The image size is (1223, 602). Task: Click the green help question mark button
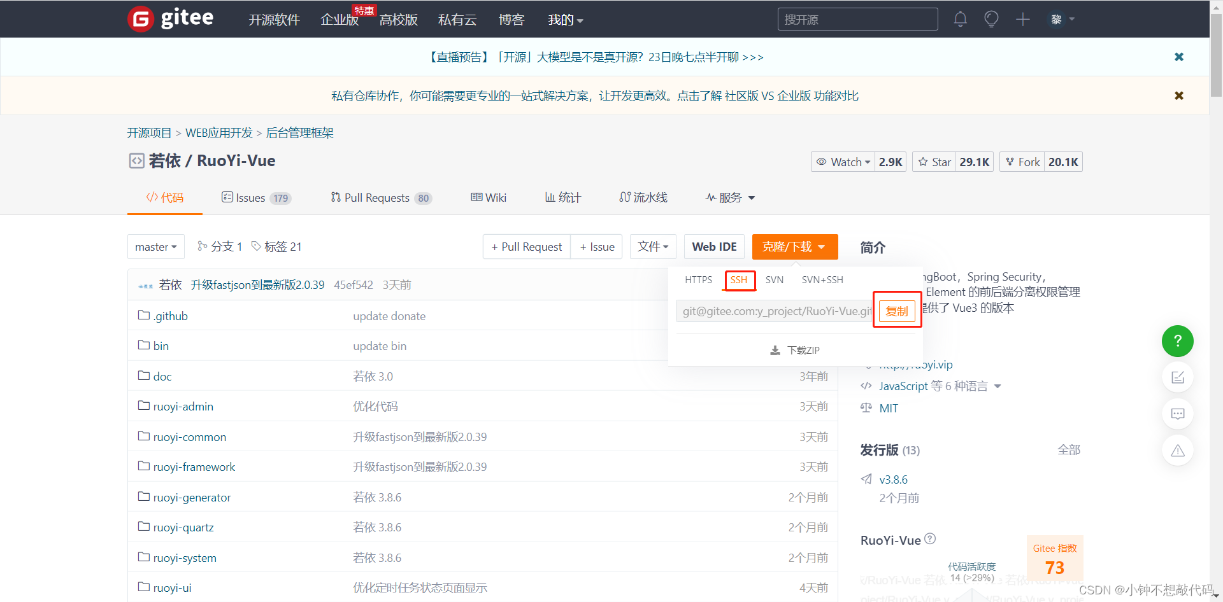[x=1178, y=341]
